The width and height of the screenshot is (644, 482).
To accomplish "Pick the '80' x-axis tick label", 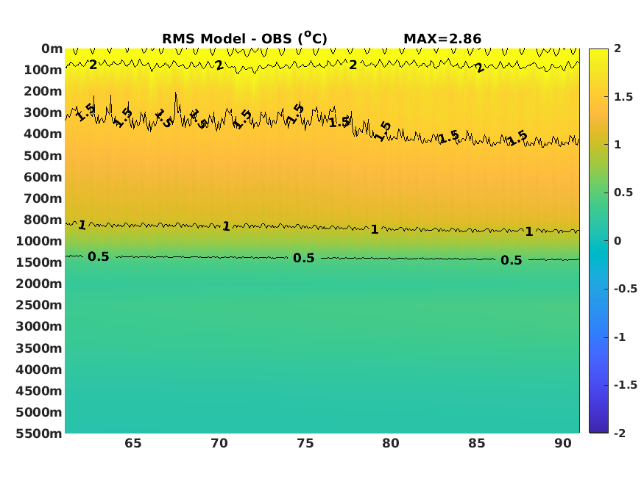I will 391,444.
